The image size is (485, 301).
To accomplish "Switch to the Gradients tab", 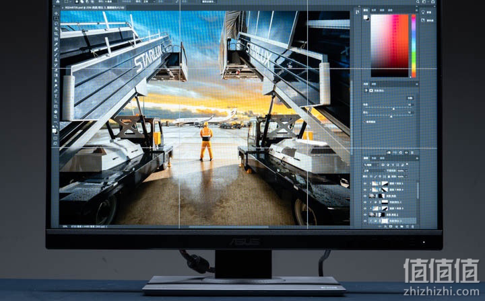I will pyautogui.click(x=382, y=10).
